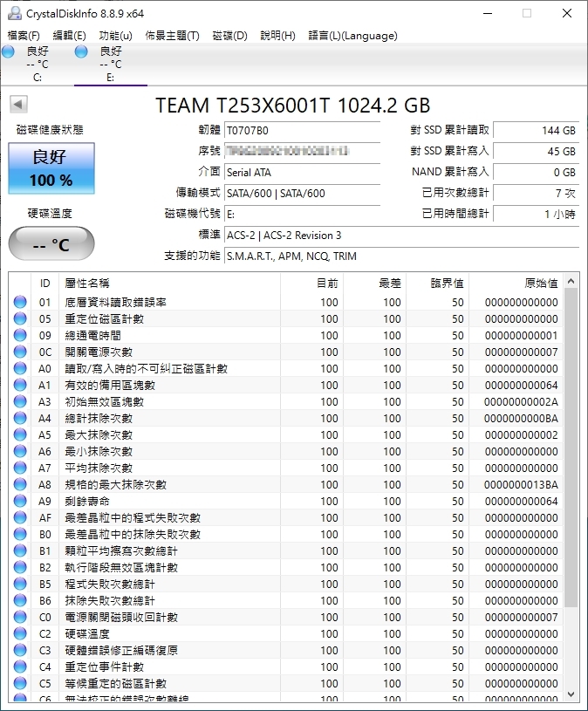Click the SATA/600 | SATA/600 transfer mode field

point(303,193)
